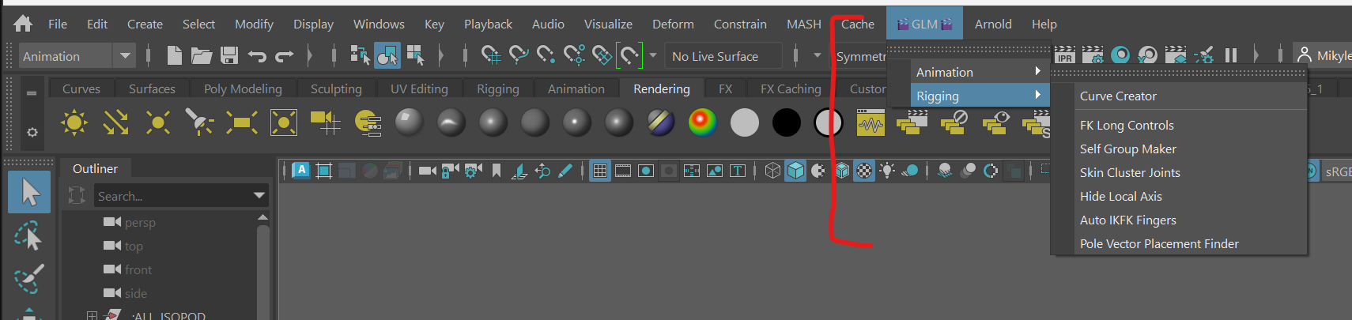Select Curve Creator from the Rigging submenu
The height and width of the screenshot is (320, 1352).
1118,96
